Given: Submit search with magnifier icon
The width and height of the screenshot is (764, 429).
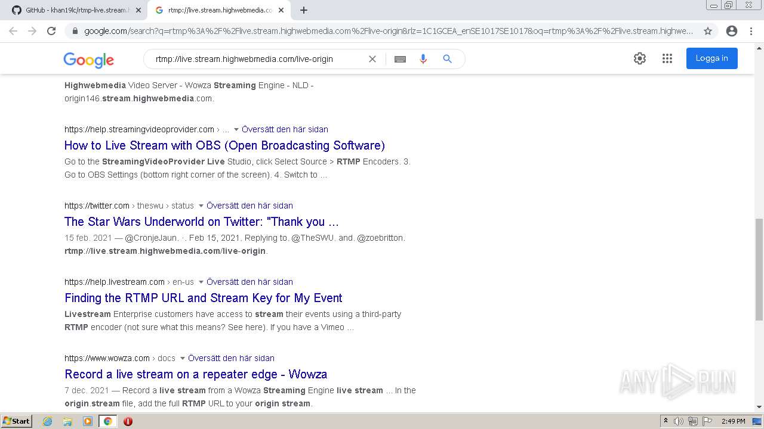Looking at the screenshot, I should coord(447,59).
